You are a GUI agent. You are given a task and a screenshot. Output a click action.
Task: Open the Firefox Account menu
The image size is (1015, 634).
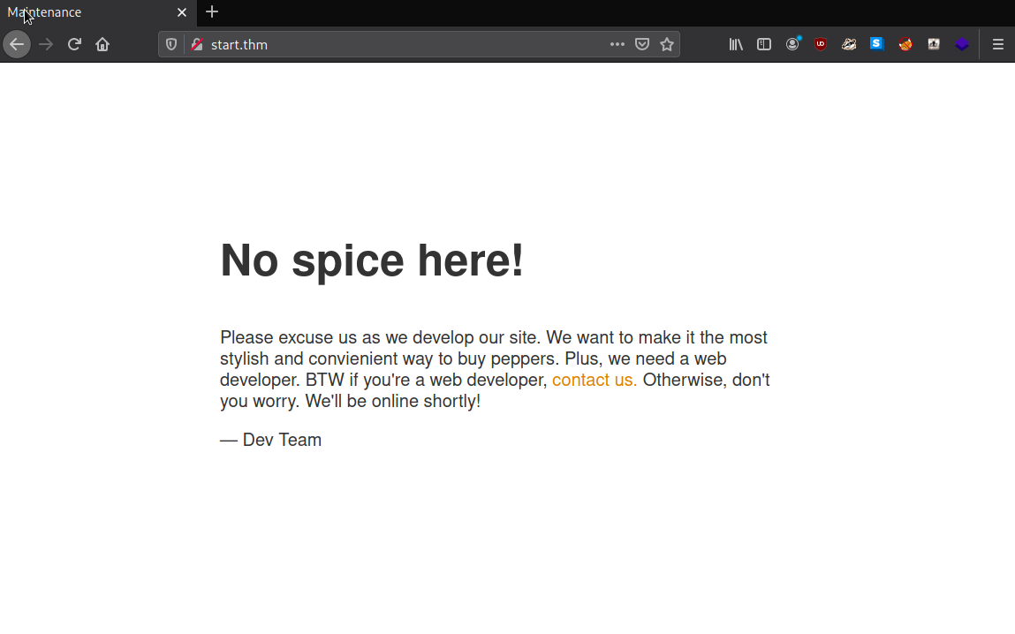tap(793, 44)
